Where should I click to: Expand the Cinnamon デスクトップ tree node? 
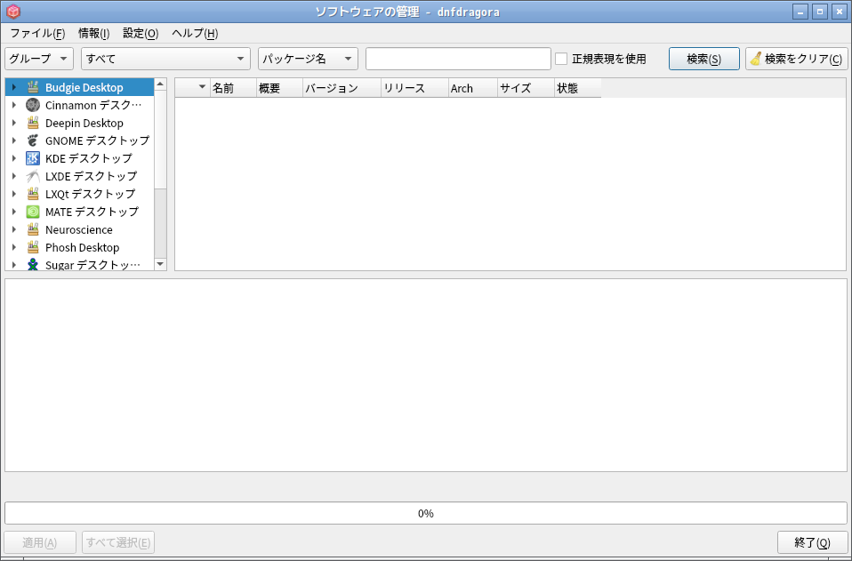pyautogui.click(x=14, y=105)
